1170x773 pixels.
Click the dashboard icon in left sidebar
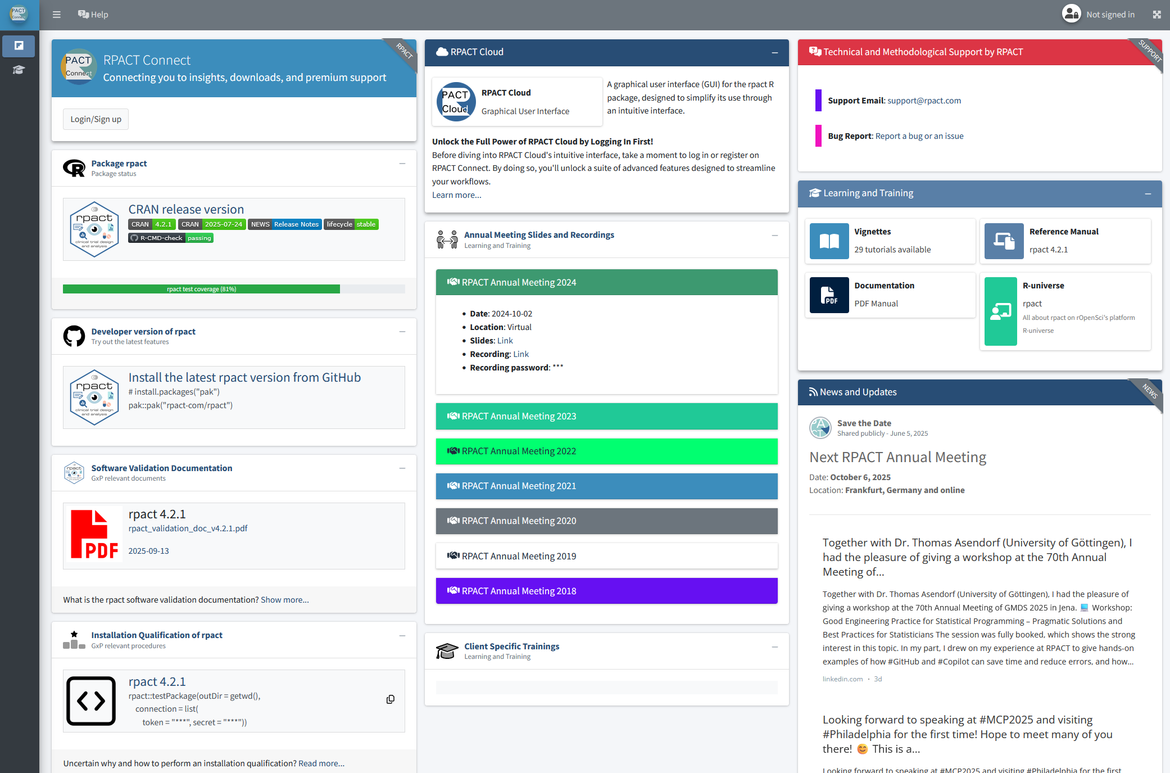point(19,46)
